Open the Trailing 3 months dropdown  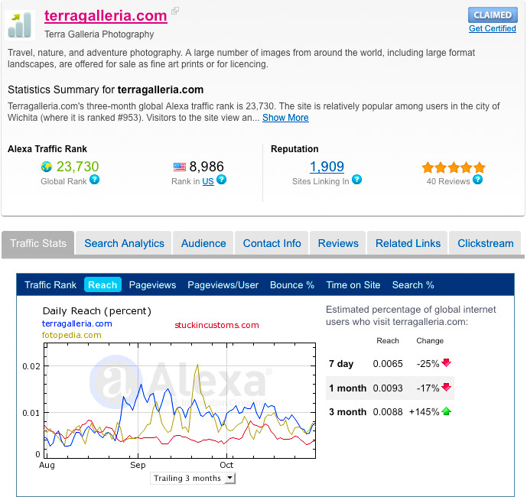(x=193, y=478)
